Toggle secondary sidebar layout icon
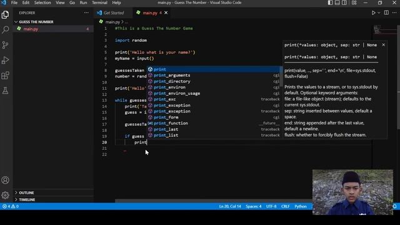 344,2
